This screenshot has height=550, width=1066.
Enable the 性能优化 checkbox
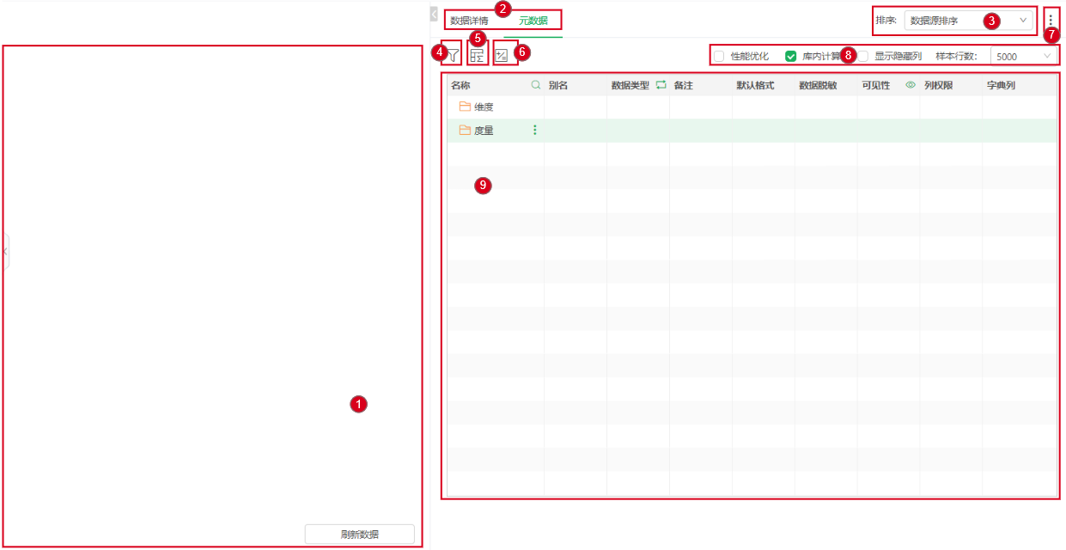(719, 56)
